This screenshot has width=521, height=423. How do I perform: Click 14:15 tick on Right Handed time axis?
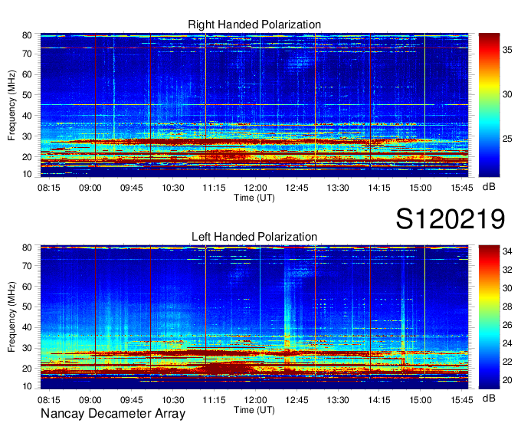click(379, 188)
